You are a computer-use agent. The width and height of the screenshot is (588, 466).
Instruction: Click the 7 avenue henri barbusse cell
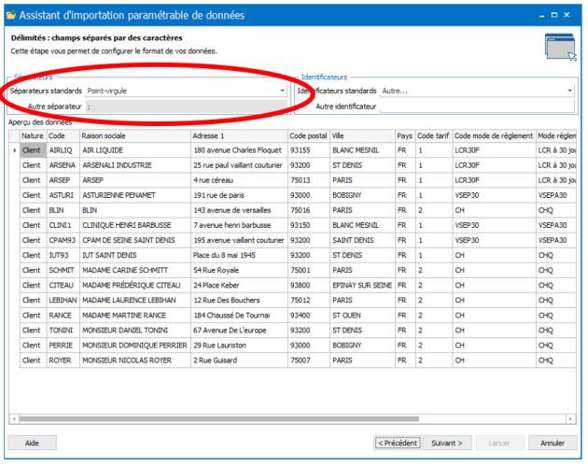pyautogui.click(x=239, y=225)
